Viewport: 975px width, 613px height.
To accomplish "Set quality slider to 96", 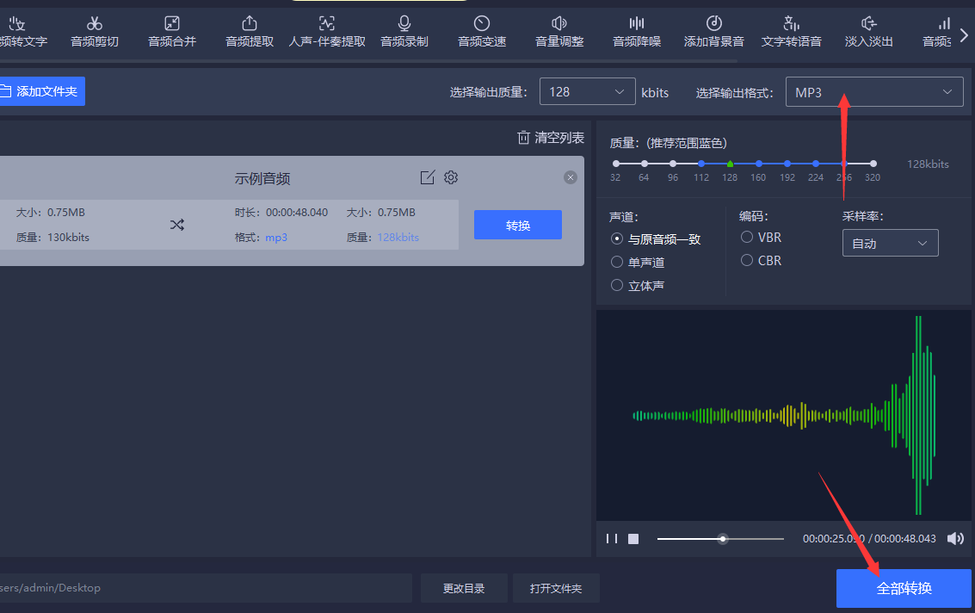I will click(673, 164).
